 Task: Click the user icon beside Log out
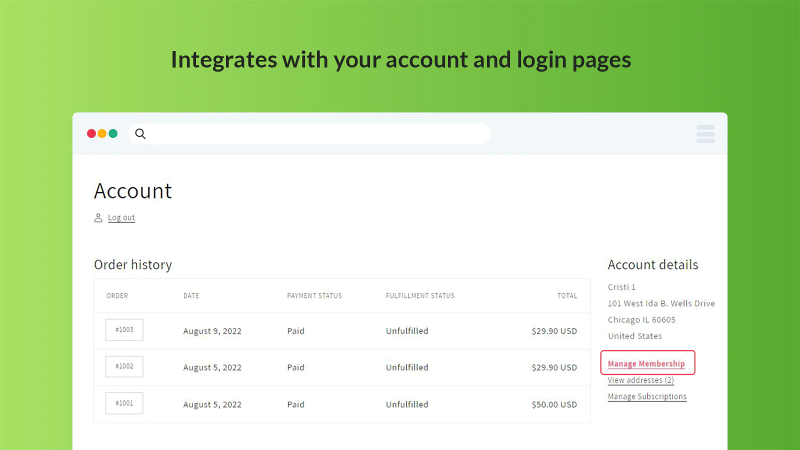click(98, 218)
